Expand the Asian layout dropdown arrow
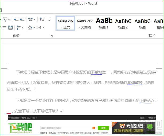This screenshot has height=136, width=164. click(x=34, y=19)
